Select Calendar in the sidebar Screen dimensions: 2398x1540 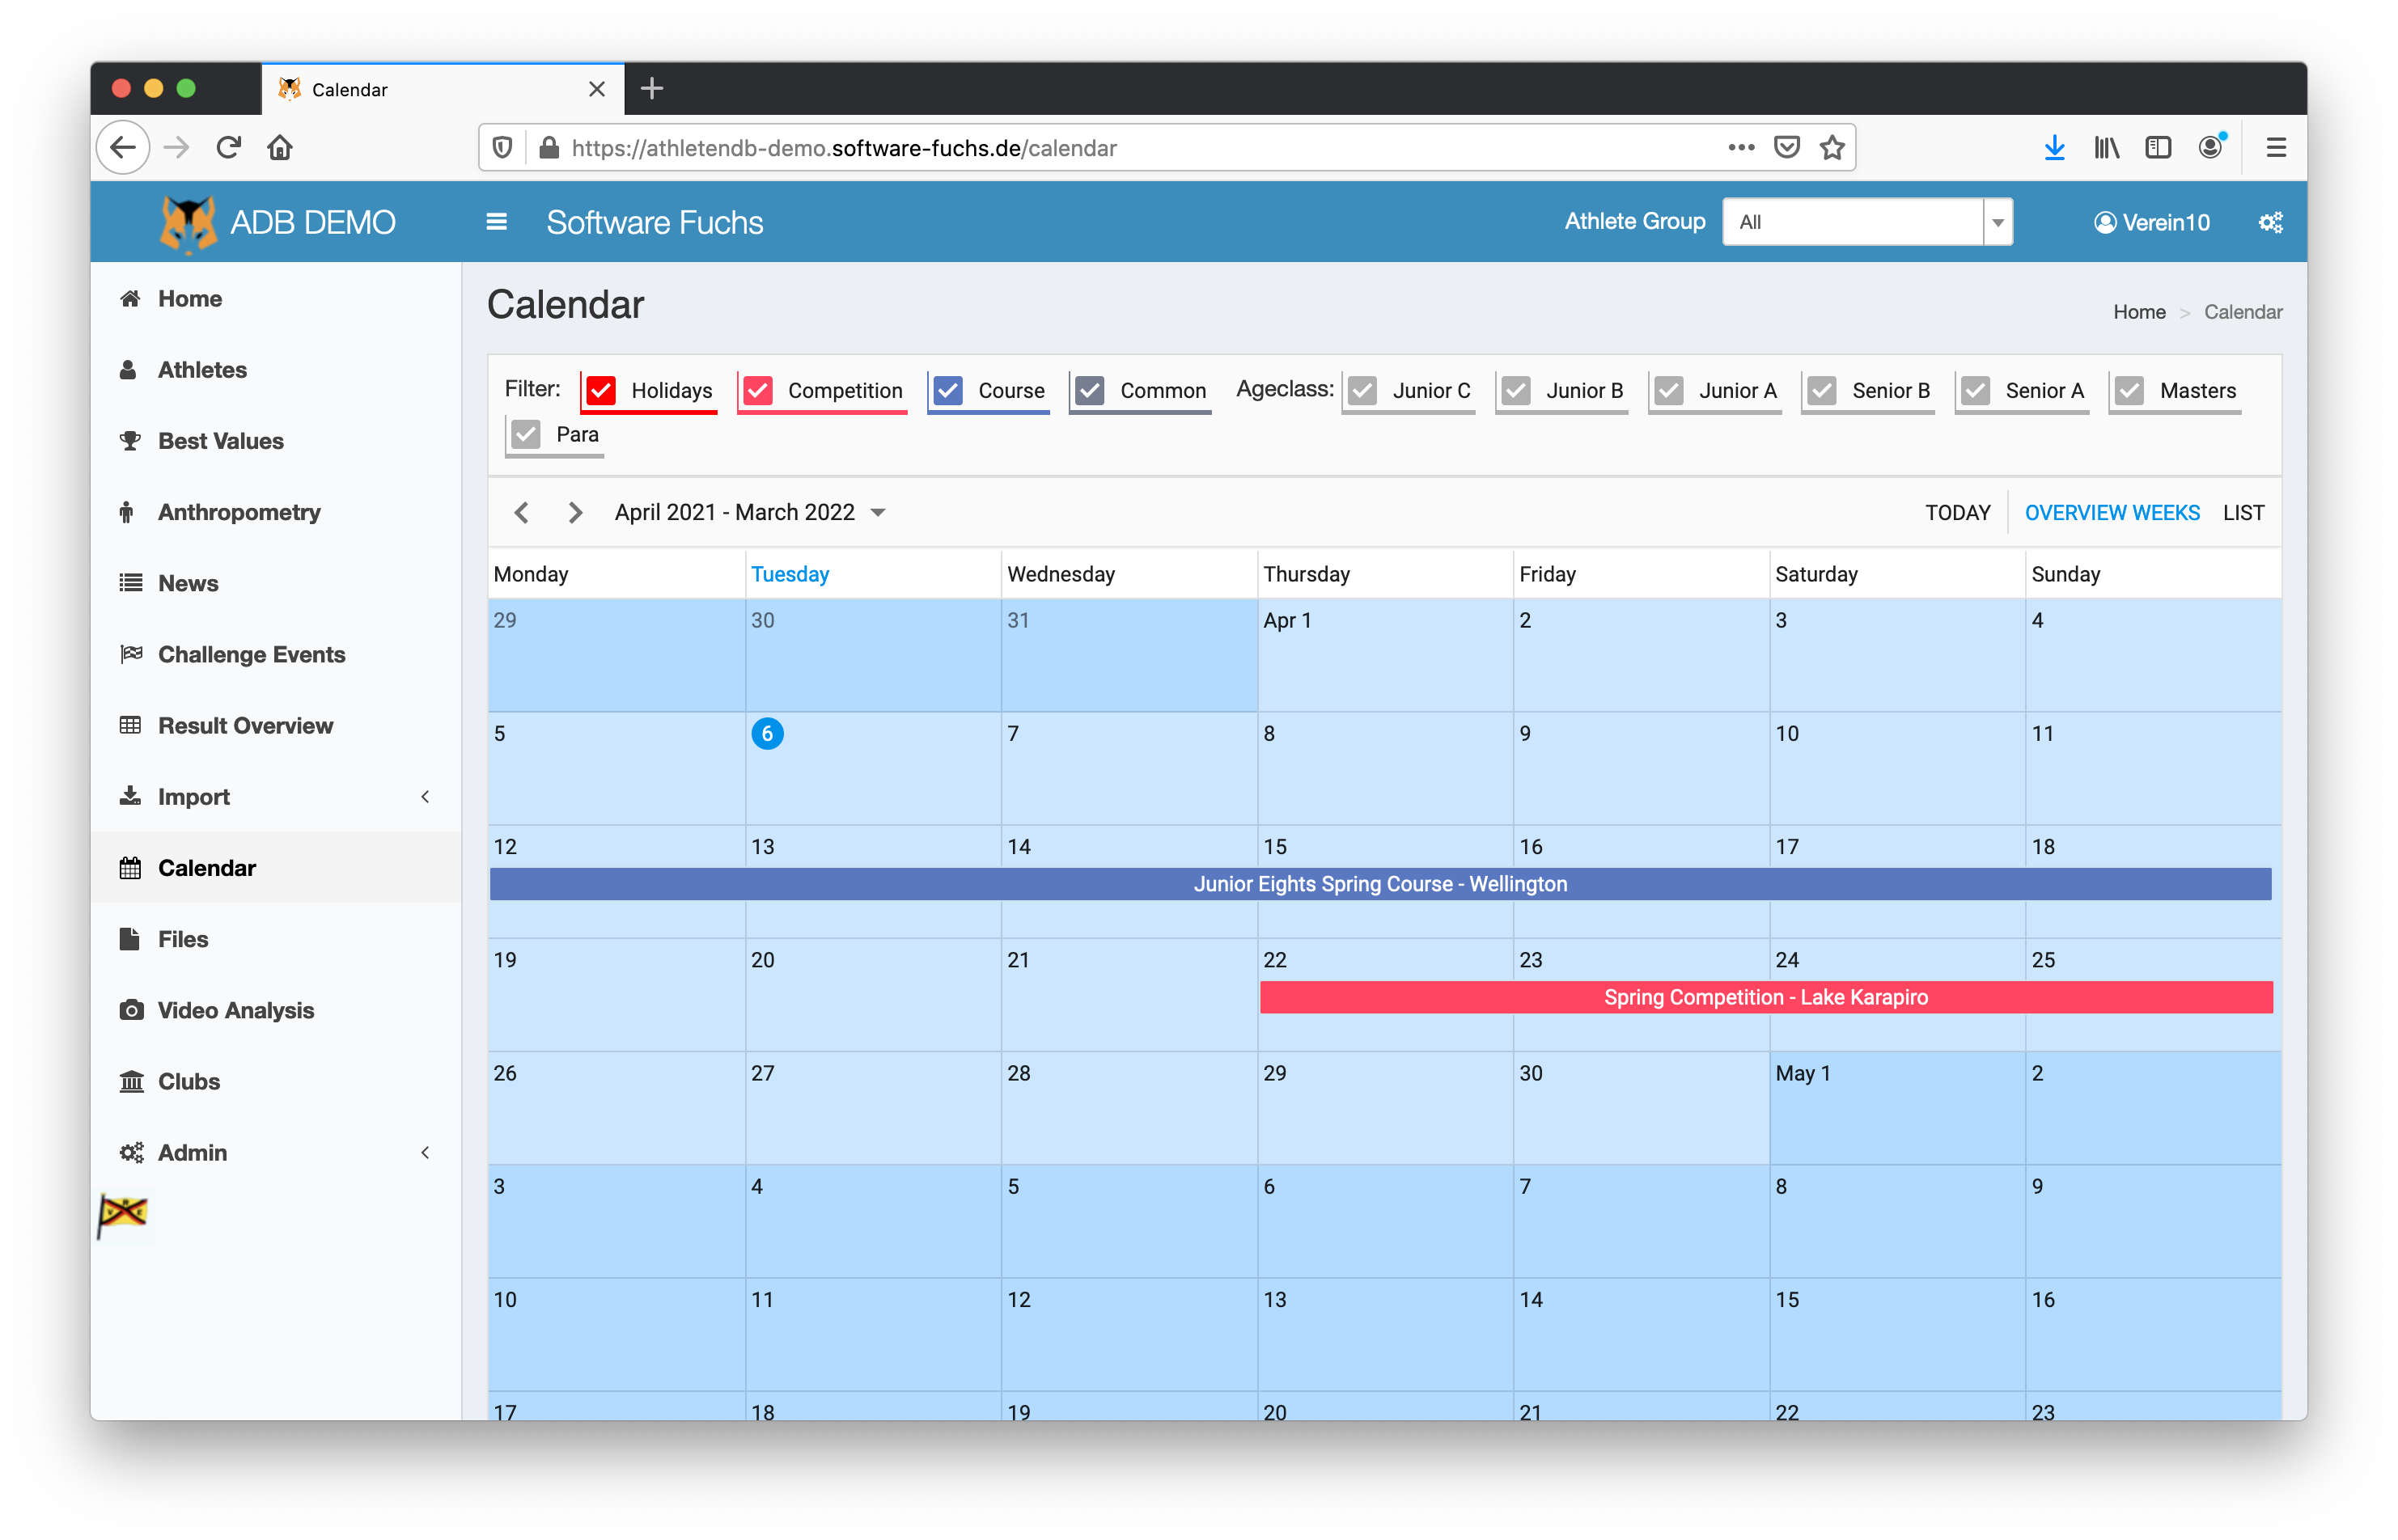pos(207,868)
